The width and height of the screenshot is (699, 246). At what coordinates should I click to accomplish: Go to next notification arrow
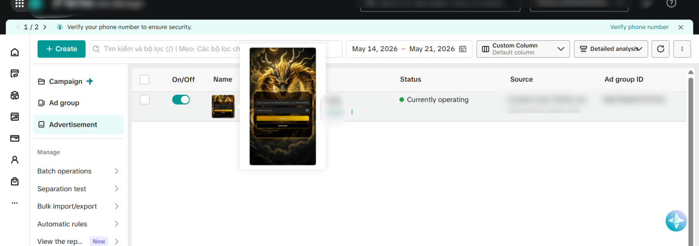pos(45,27)
